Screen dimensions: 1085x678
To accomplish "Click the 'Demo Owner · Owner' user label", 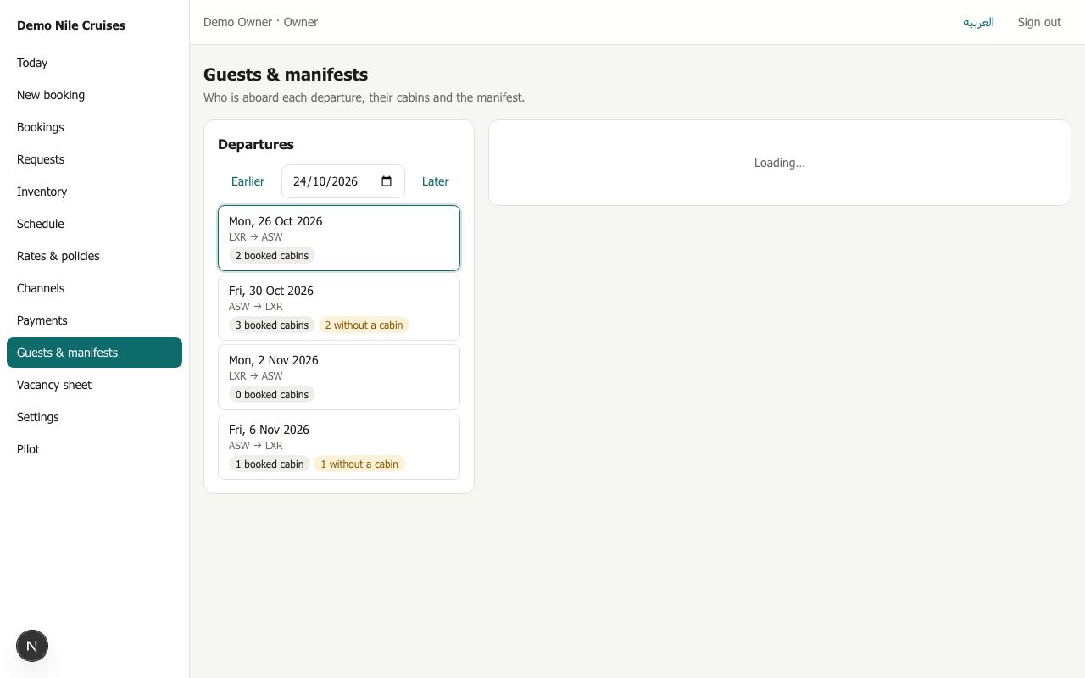I will pos(260,22).
